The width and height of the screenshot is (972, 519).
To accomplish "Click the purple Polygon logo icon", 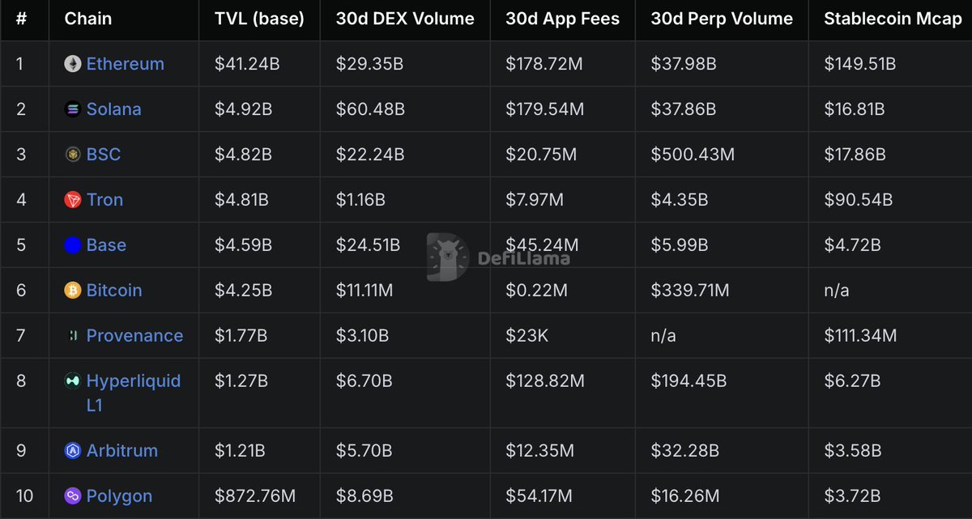I will [73, 496].
